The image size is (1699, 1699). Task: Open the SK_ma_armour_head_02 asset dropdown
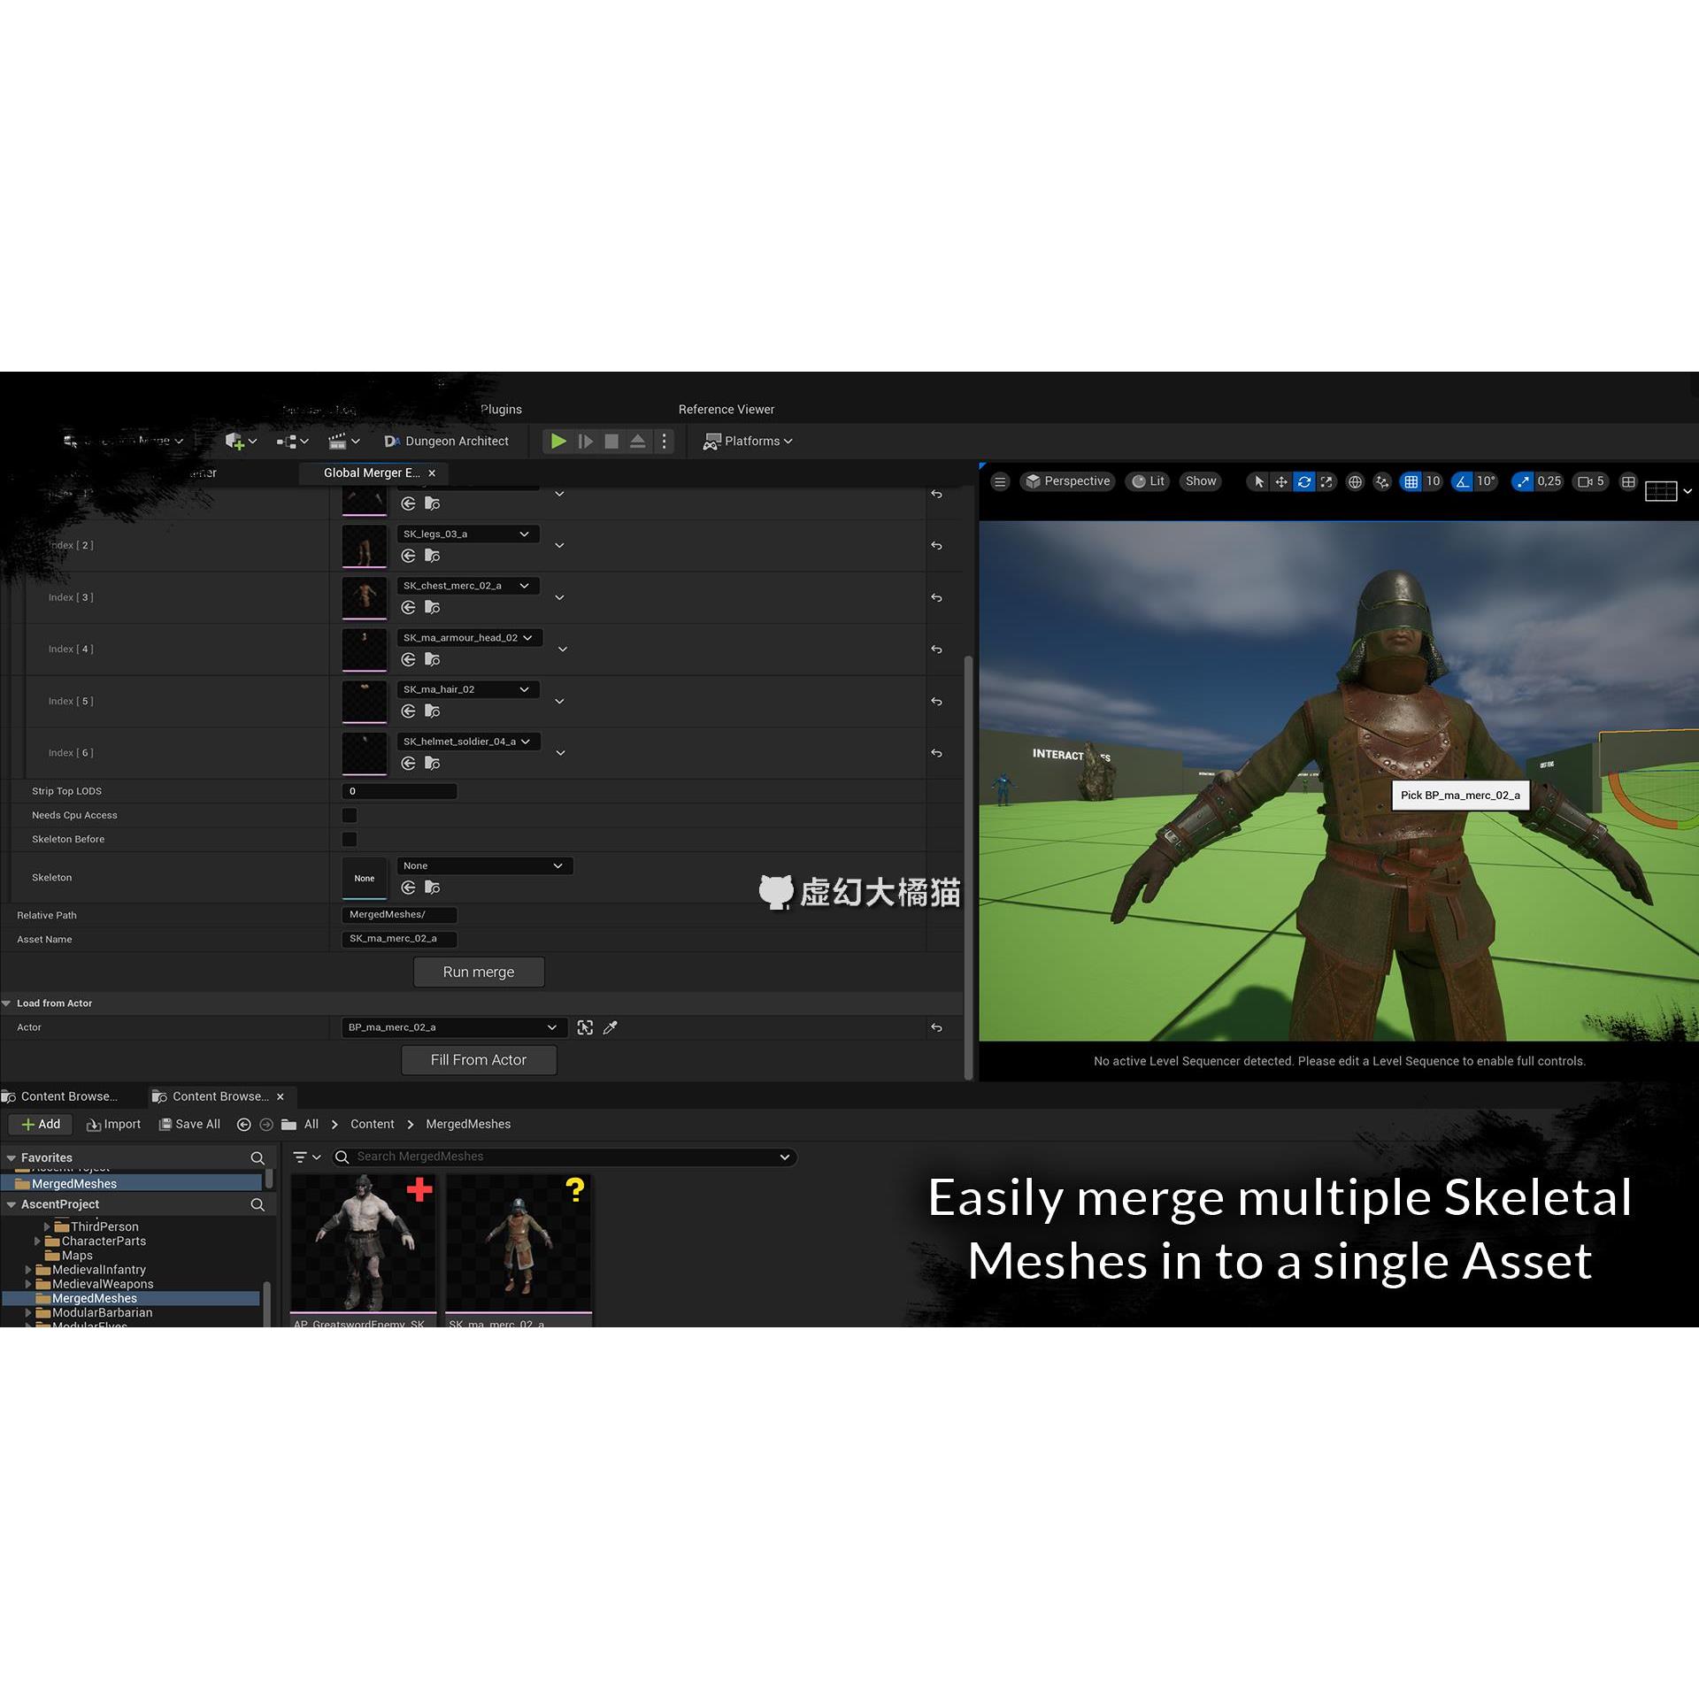click(x=468, y=637)
